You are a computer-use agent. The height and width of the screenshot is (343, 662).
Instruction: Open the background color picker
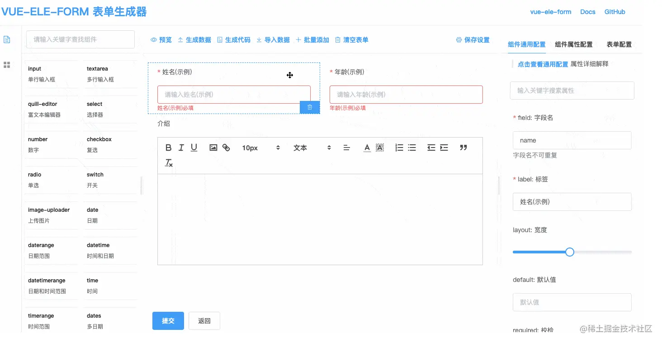(x=380, y=148)
